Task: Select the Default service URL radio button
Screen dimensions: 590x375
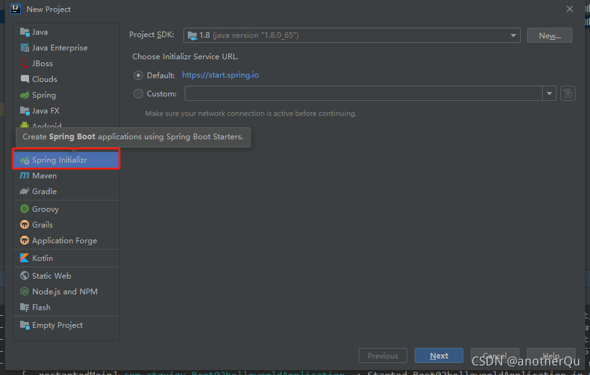Action: [138, 75]
